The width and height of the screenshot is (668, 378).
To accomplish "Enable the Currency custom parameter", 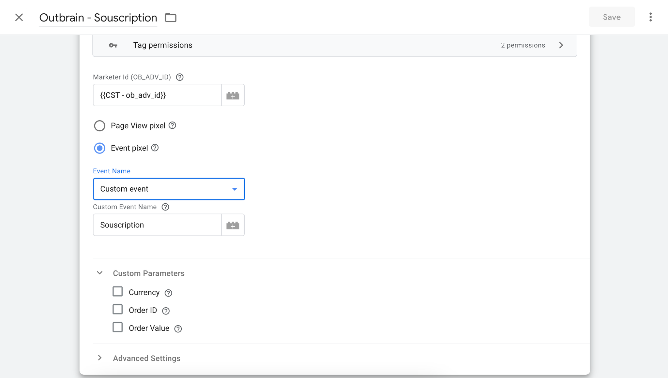I will coord(118,291).
